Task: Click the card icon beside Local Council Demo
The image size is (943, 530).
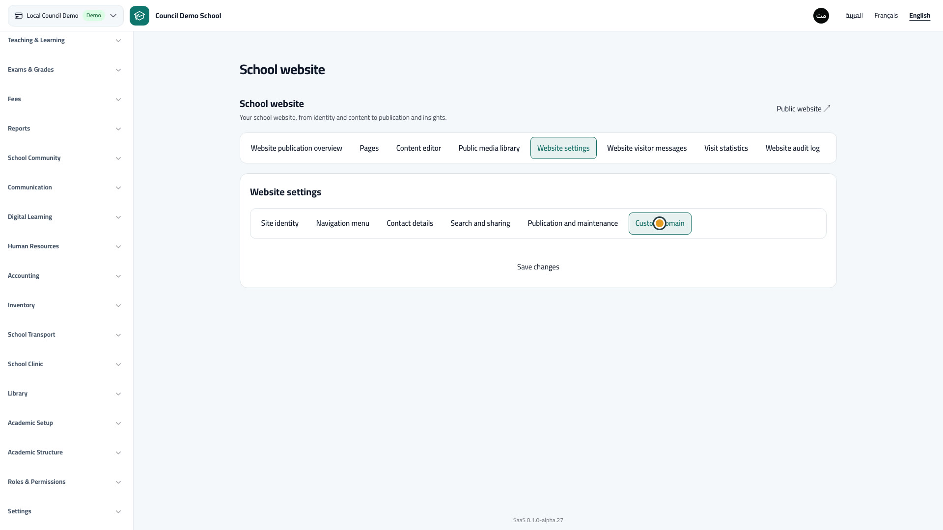Action: 19,16
